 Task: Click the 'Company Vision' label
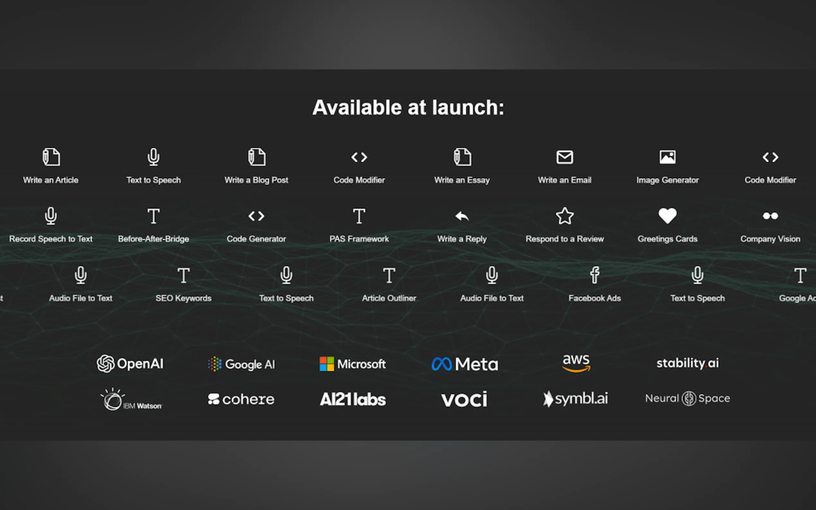[x=770, y=239]
